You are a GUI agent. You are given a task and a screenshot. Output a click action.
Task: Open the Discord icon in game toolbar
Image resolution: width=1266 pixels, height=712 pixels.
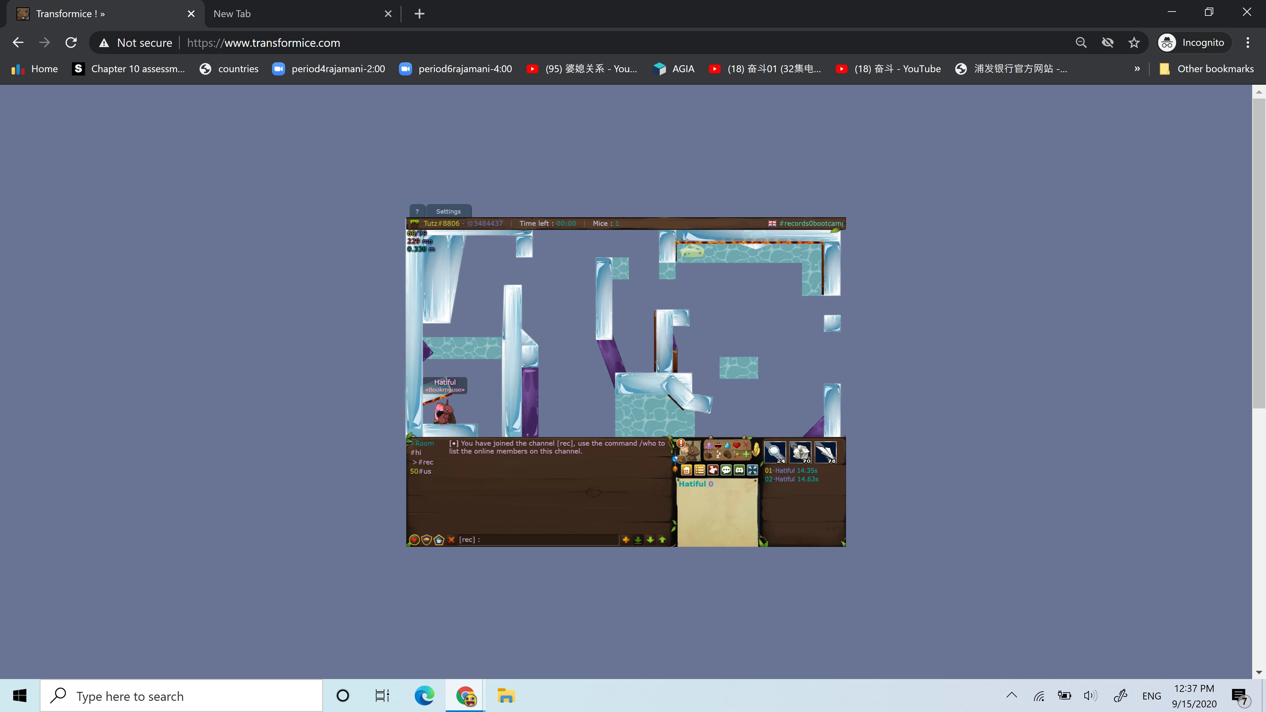click(739, 470)
